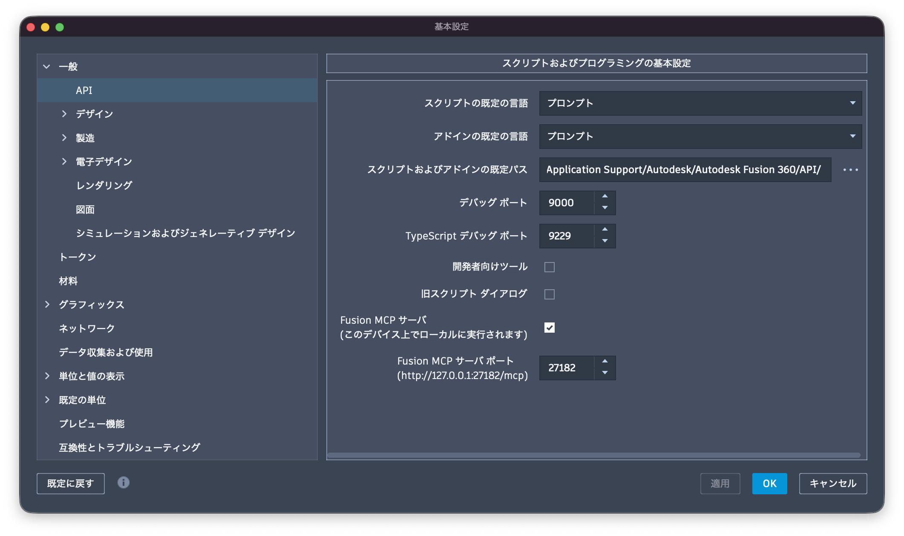The image size is (904, 536).
Task: Select the API item in the tree
Action: 177,90
